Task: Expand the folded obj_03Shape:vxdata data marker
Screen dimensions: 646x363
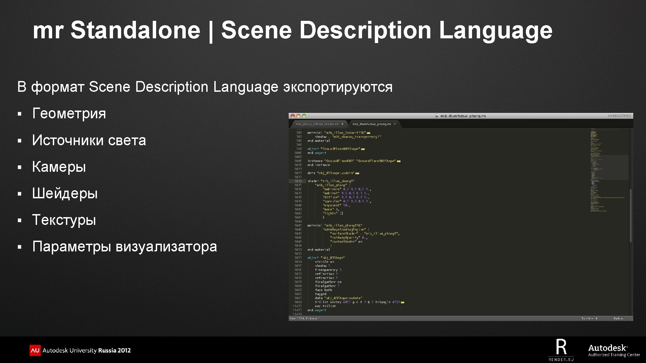Action: pos(357,173)
